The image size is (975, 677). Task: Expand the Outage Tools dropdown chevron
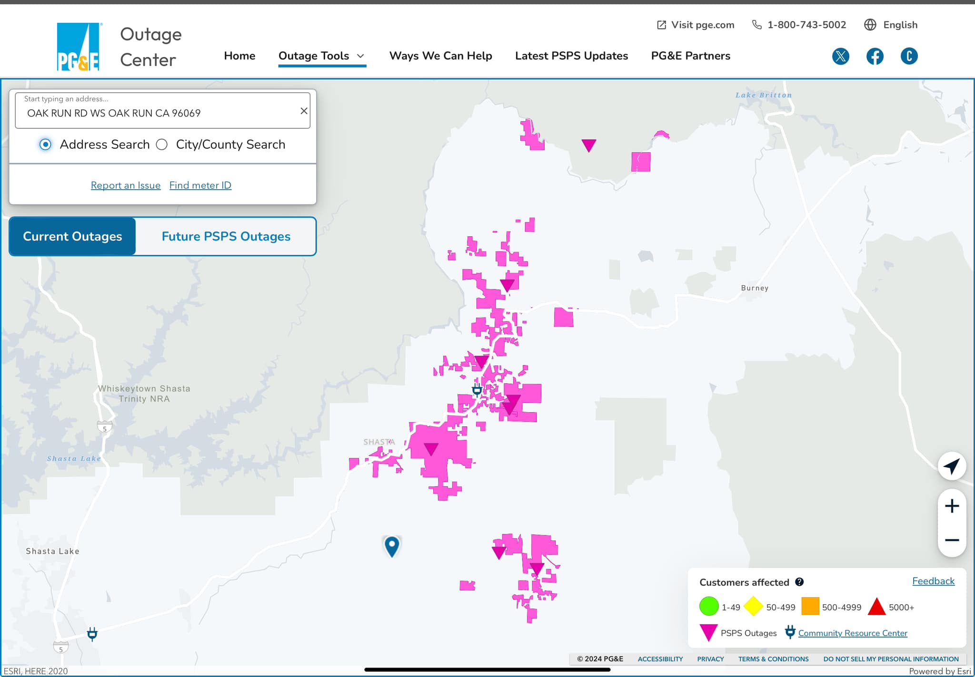[360, 56]
